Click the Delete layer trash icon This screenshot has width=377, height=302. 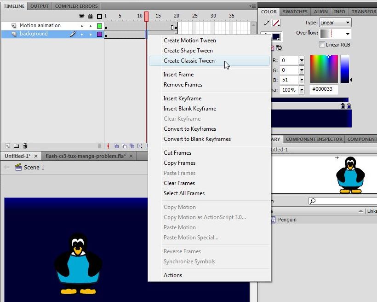tap(25, 146)
